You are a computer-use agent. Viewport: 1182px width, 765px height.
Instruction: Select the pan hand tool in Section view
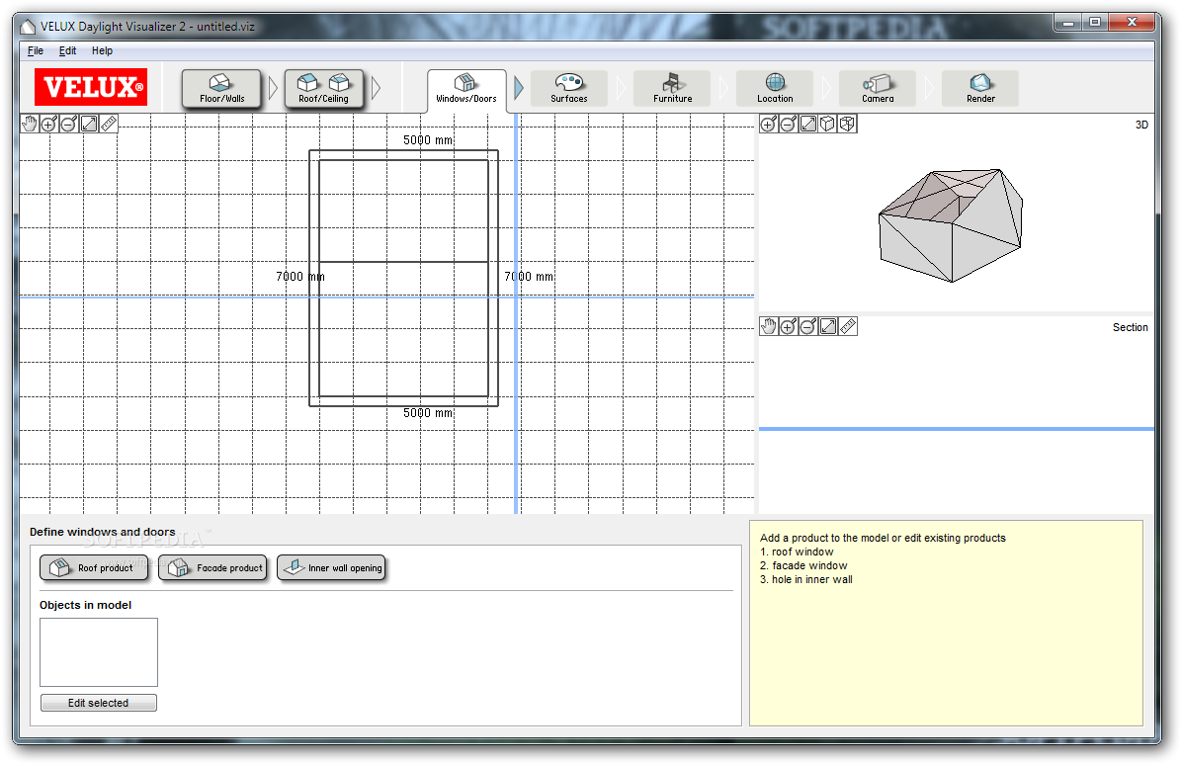[x=768, y=326]
